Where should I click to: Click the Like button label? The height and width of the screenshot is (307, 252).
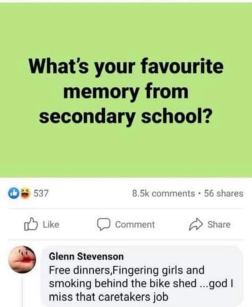point(51,225)
